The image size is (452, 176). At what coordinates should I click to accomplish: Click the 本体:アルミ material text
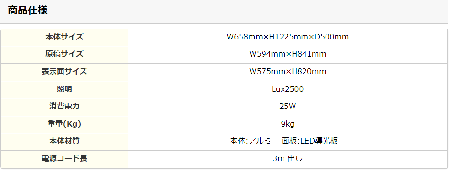[251, 141]
